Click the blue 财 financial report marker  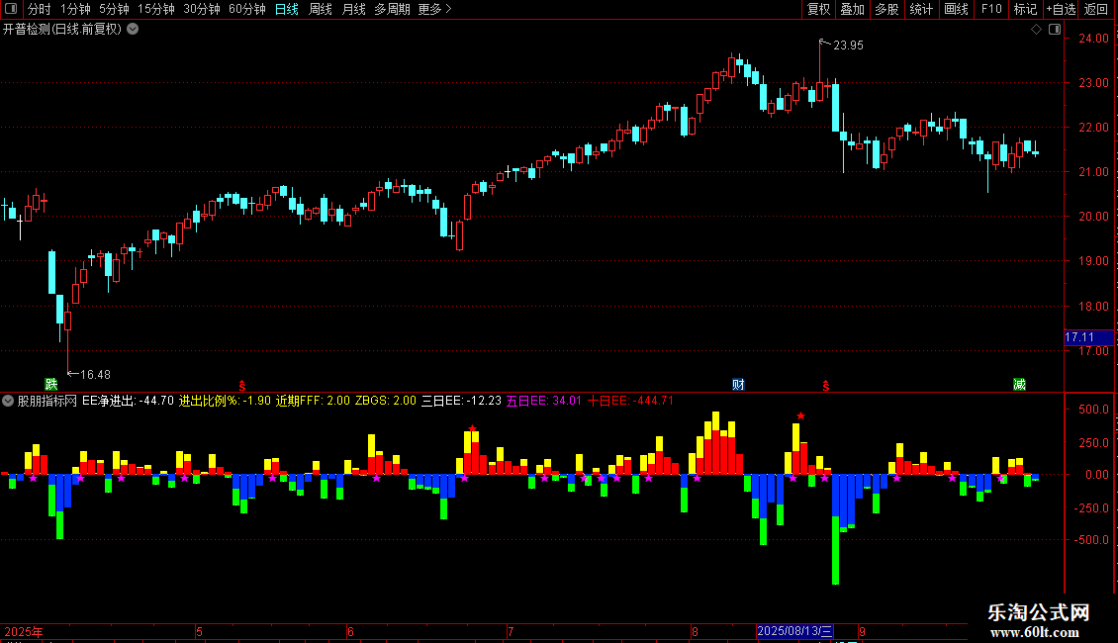click(738, 384)
